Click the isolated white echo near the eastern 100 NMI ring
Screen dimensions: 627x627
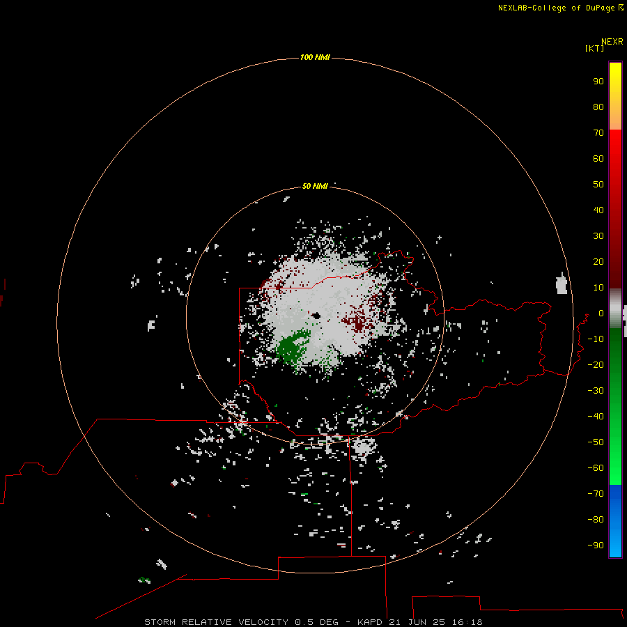pyautogui.click(x=562, y=284)
